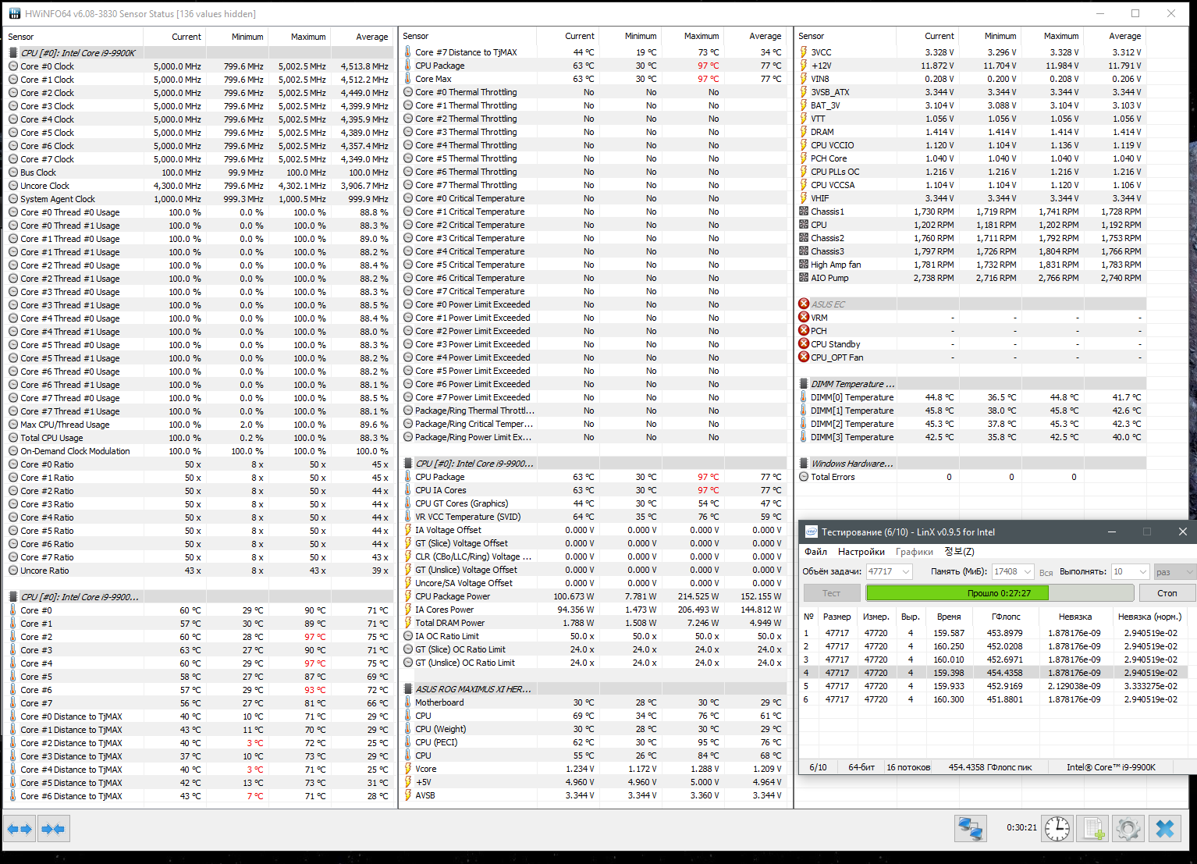Select the Total DRAM Power row
Screen dimensions: 1197x864
tap(593, 623)
